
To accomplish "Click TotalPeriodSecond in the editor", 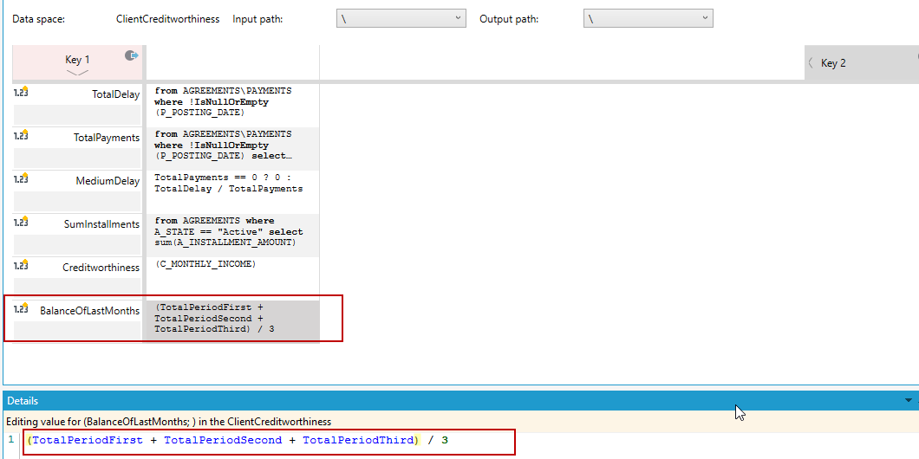I will point(223,440).
